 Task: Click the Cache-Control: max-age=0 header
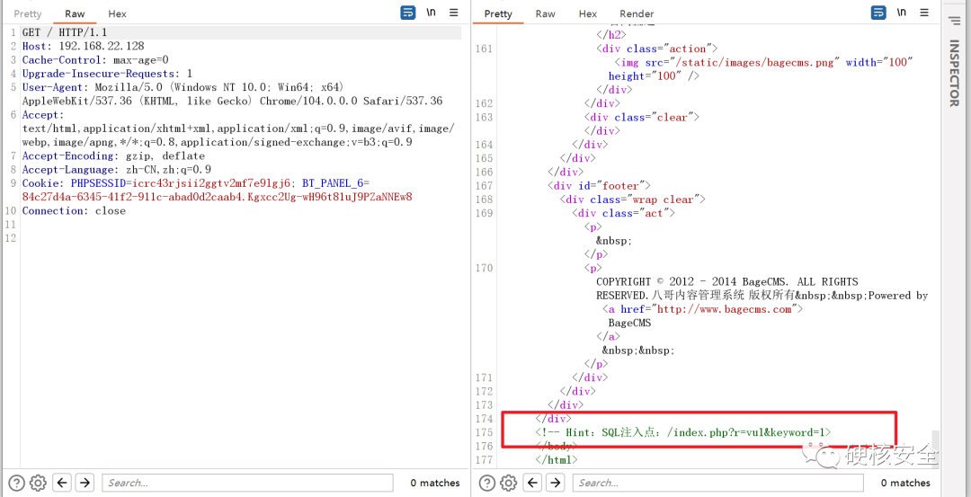point(95,60)
